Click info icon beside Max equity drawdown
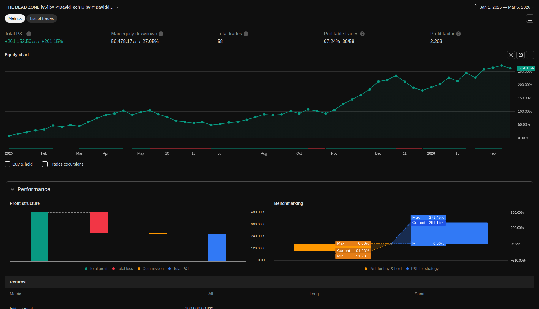 [161, 34]
